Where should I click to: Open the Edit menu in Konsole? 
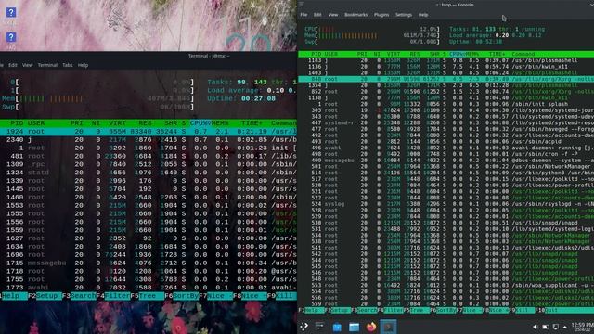(317, 15)
